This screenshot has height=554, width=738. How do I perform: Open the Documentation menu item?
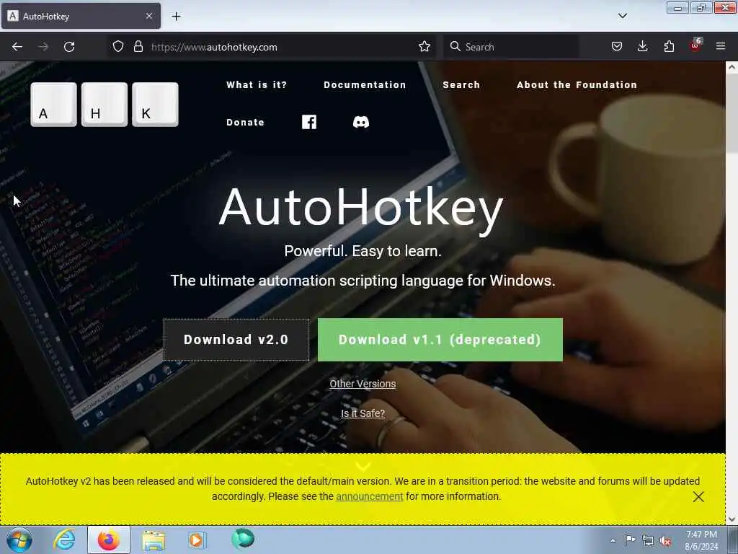coord(365,85)
